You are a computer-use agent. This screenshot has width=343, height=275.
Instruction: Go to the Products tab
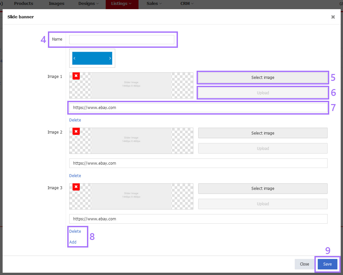coord(24,4)
